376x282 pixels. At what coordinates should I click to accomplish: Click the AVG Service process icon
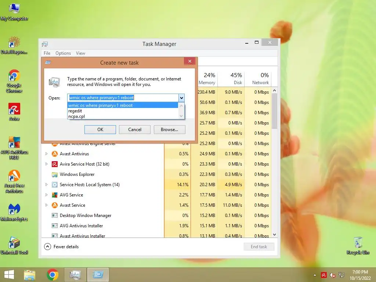55,195
